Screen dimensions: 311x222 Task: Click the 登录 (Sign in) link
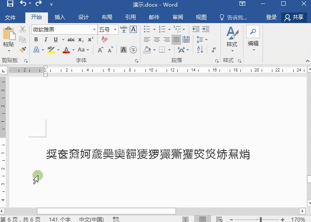coord(271,17)
